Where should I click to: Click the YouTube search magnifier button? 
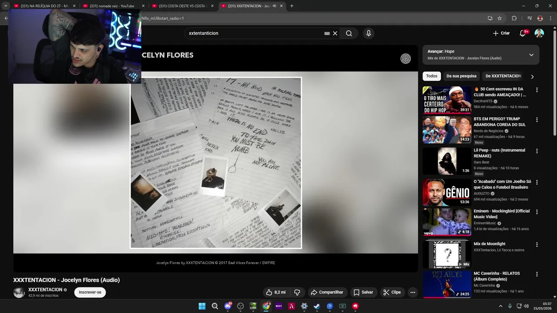pos(349,33)
